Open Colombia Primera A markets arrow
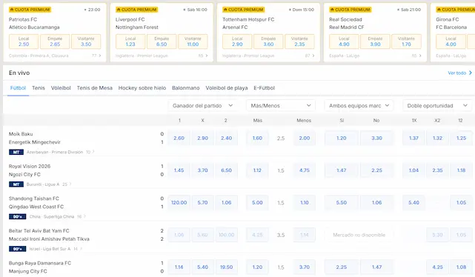The width and height of the screenshot is (475, 277). 100,56
